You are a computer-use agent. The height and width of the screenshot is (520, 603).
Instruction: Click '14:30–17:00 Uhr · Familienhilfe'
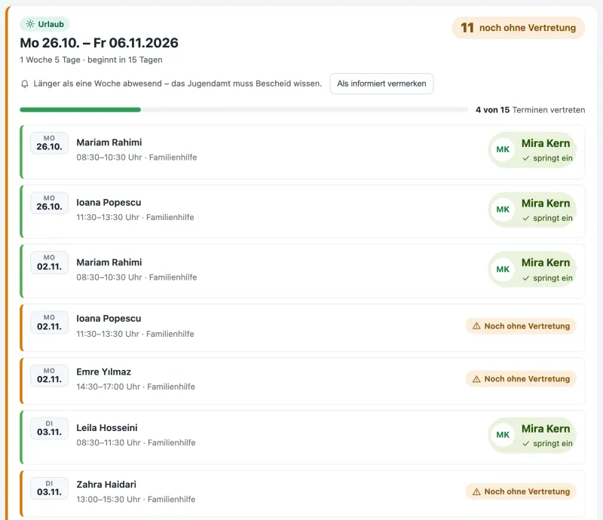tap(136, 387)
